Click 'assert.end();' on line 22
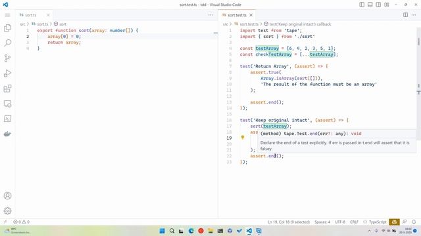Image resolution: width=421 pixels, height=236 pixels. coord(267,156)
